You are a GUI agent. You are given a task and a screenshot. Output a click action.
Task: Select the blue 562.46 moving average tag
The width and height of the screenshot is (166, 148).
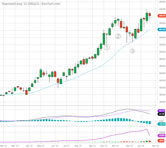(x=162, y=29)
